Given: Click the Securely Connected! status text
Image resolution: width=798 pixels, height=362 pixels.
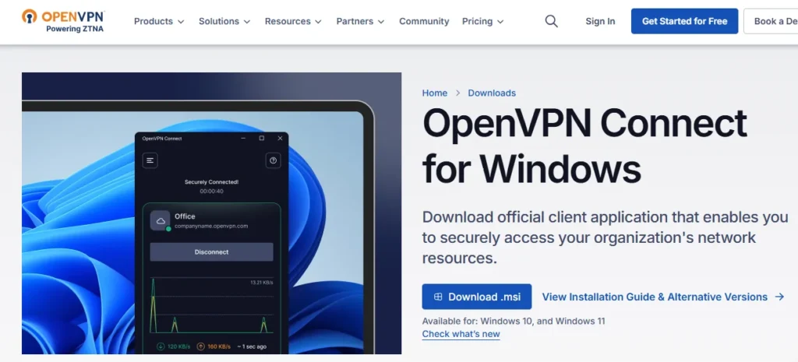Looking at the screenshot, I should [x=211, y=182].
